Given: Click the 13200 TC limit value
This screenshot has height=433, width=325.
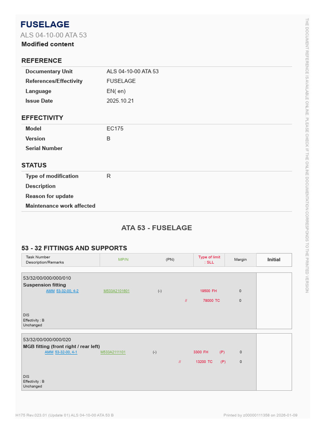Looking at the screenshot, I should click(204, 362).
